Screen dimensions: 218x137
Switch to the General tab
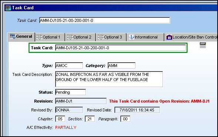pyautogui.click(x=21, y=37)
